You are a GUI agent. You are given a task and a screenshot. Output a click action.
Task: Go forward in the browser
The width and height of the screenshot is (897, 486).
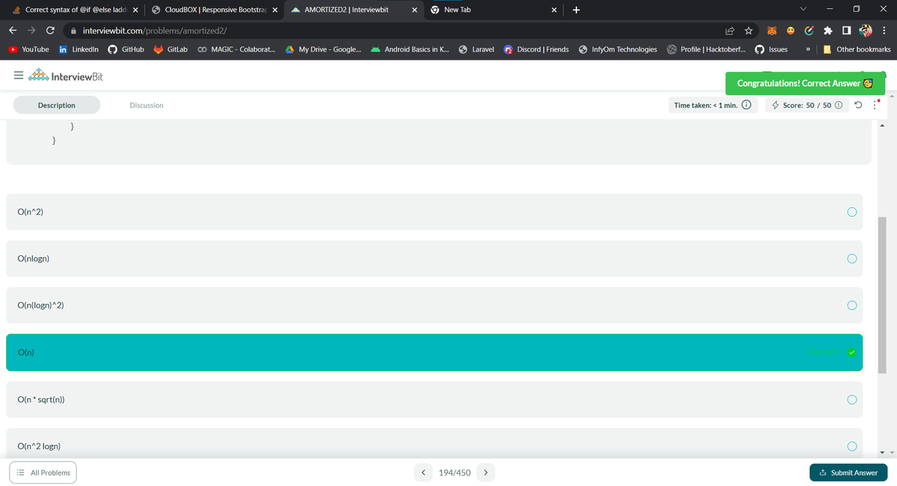coord(31,31)
